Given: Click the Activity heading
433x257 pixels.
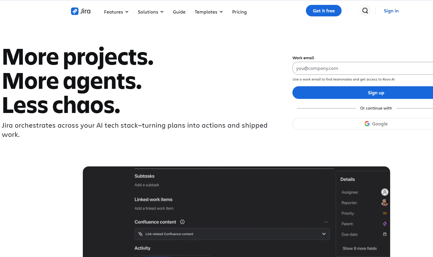Looking at the screenshot, I should click(x=142, y=248).
